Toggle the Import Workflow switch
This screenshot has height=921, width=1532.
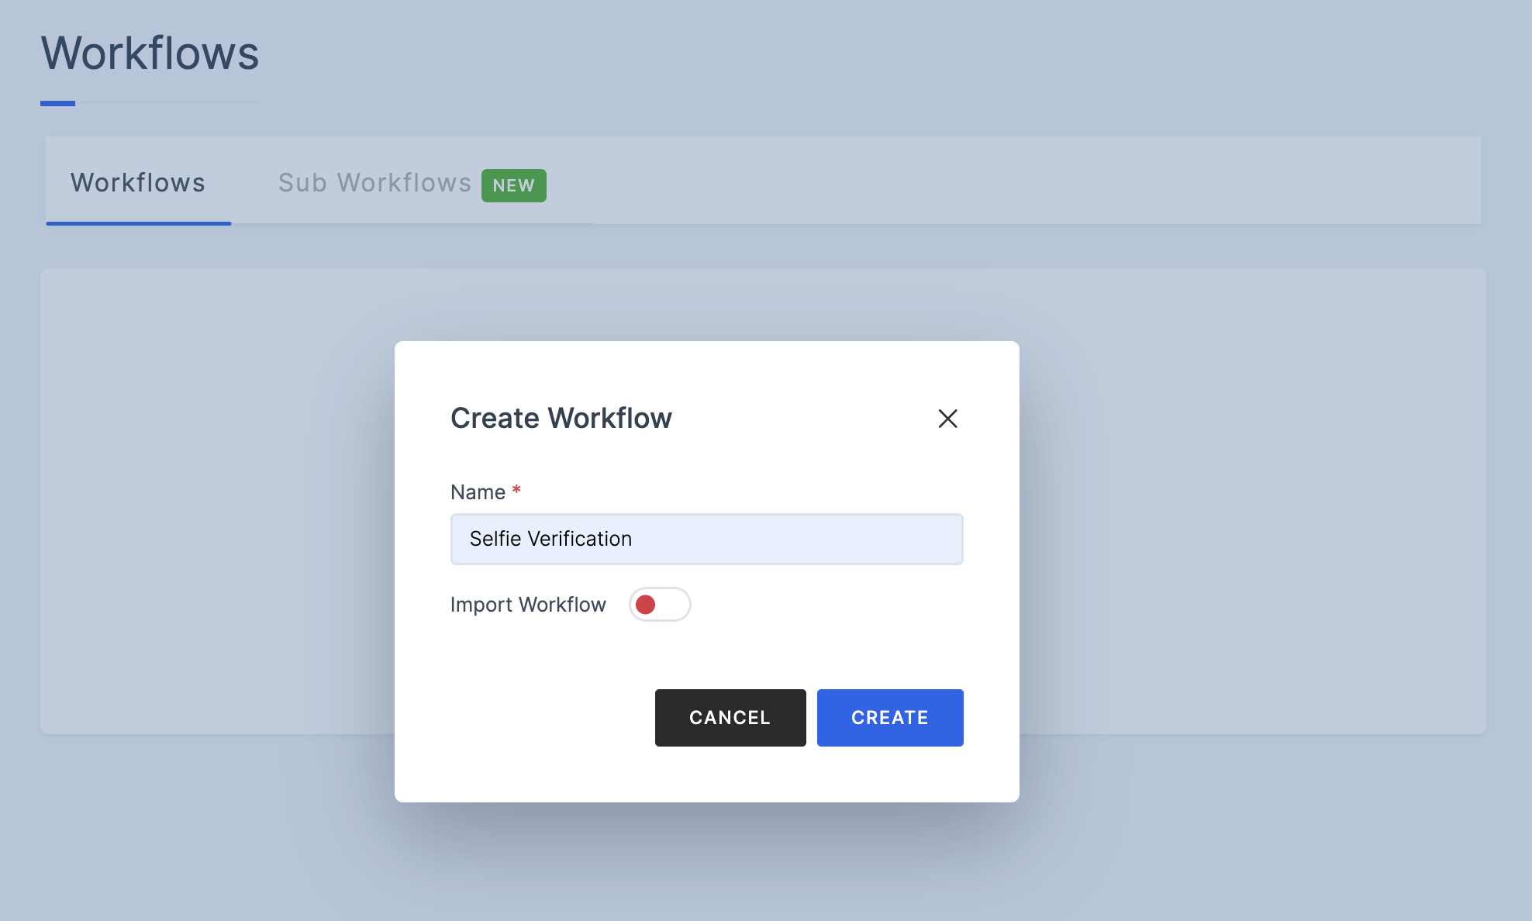point(660,605)
